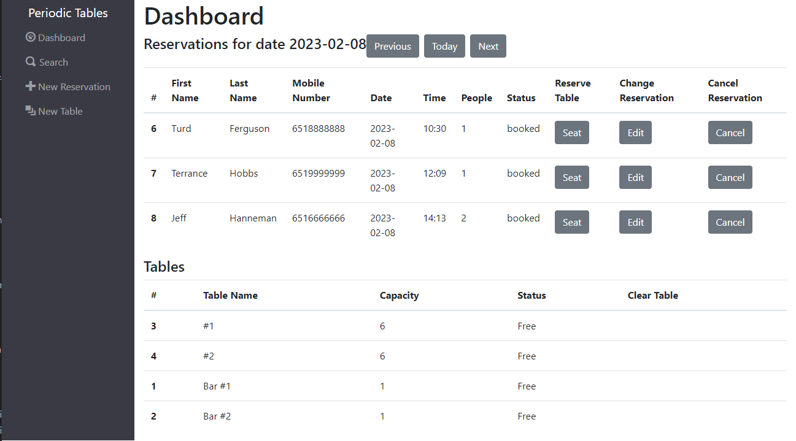Image resolution: width=796 pixels, height=441 pixels.
Task: Cancel Jeff Hanneman's reservation
Action: point(730,222)
